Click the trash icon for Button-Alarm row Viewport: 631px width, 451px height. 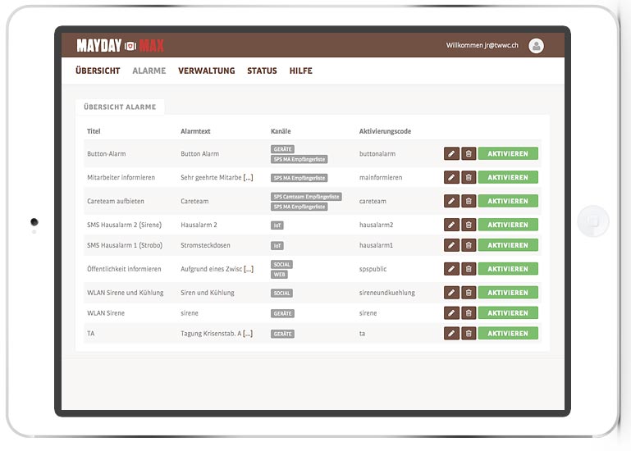(x=469, y=153)
